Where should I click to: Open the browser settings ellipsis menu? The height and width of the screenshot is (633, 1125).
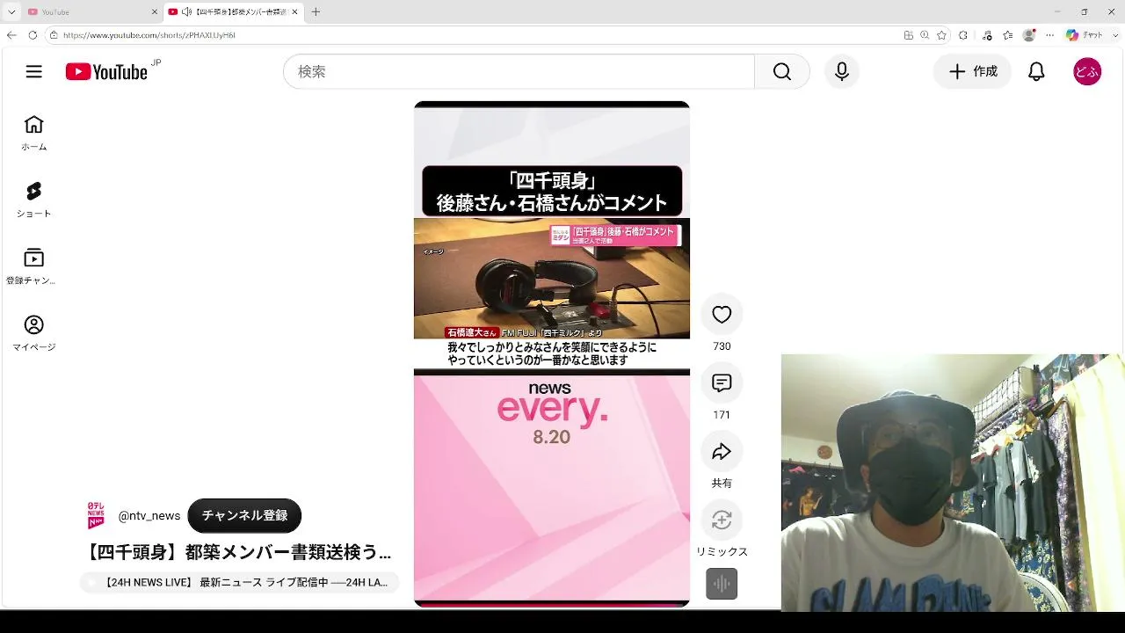1049,35
